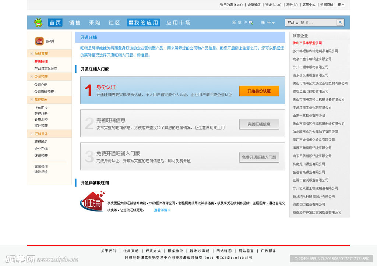Collapse the 储存空间 sidebar section

pyautogui.click(x=32, y=100)
